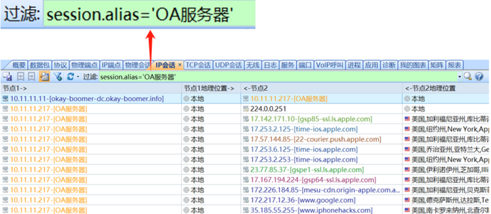Click the host icon before 17.142.171.10

pyautogui.click(x=246, y=119)
